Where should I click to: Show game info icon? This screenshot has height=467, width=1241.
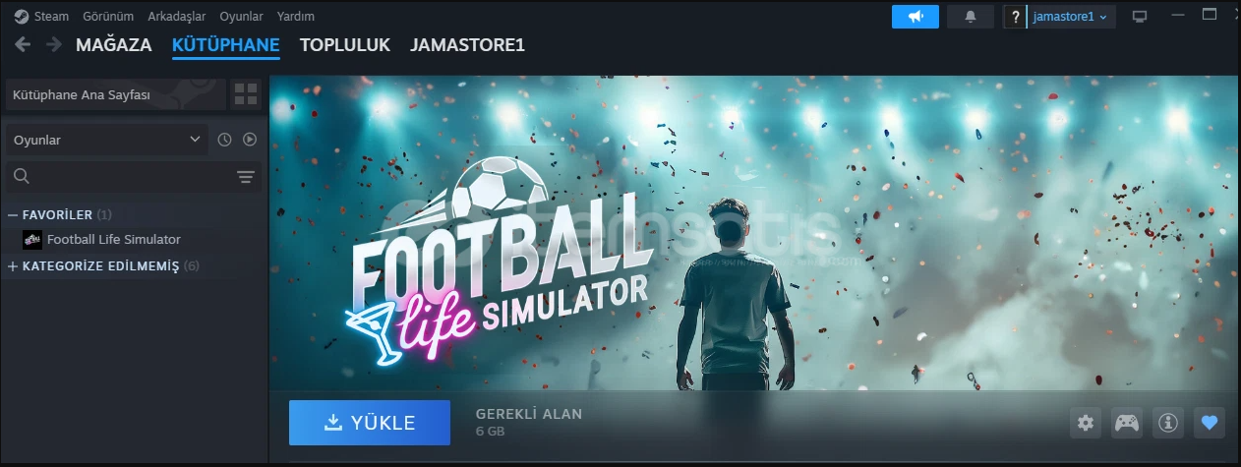pyautogui.click(x=1168, y=423)
